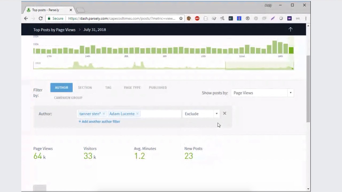Open the Exclude dropdown
Screen dimensions: 342x192
tap(201, 114)
